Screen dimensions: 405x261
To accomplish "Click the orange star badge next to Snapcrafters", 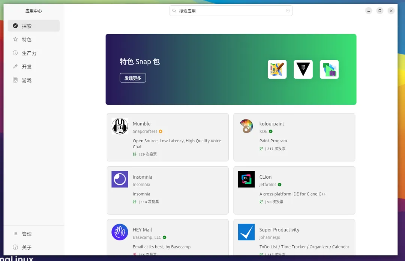I will coord(160,131).
